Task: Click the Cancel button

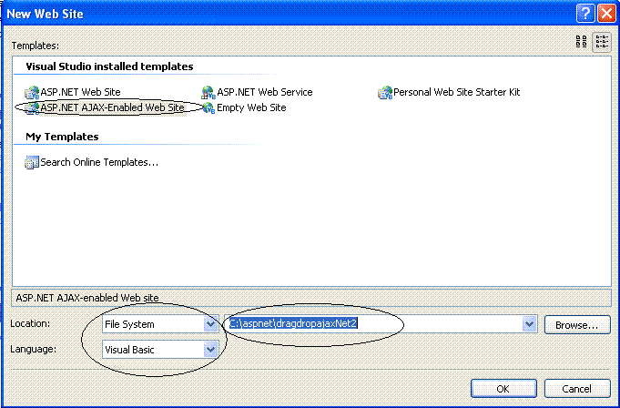Action: pos(577,389)
